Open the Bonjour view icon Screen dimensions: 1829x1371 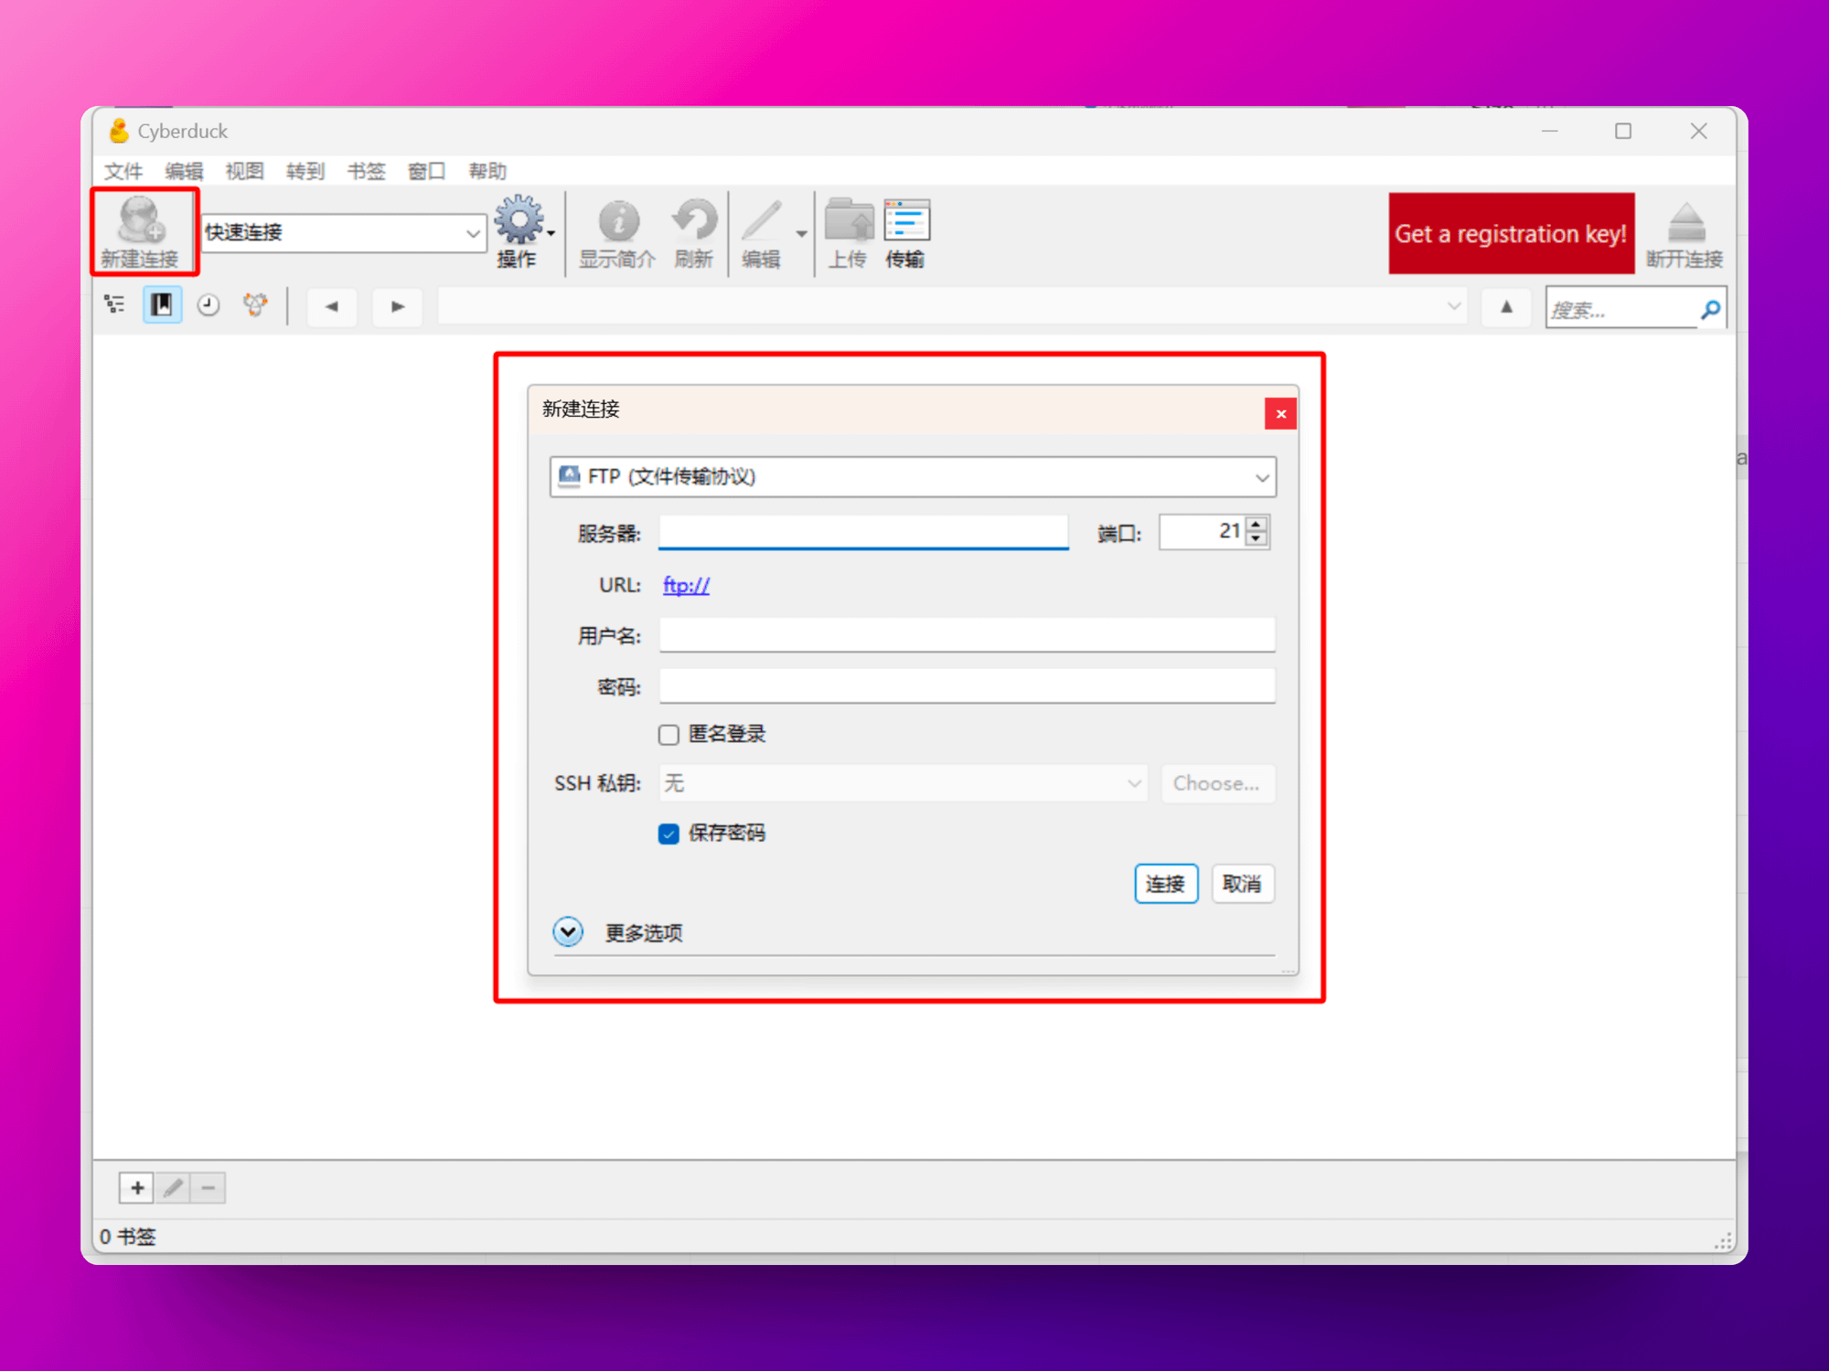[x=255, y=305]
